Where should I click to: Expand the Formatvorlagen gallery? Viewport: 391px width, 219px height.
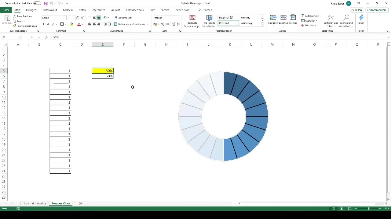tap(263, 24)
